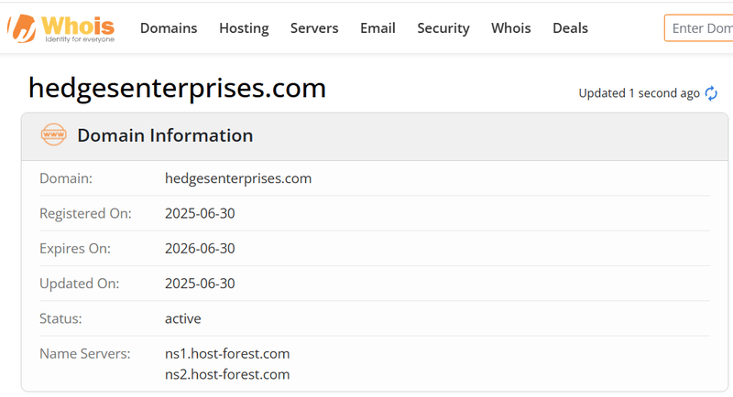This screenshot has width=733, height=397.
Task: Select the hedgesenterprises.com page heading
Action: coord(177,88)
